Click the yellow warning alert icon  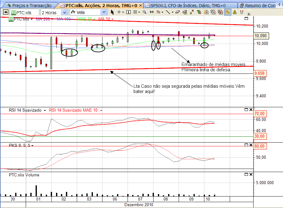coord(235,12)
